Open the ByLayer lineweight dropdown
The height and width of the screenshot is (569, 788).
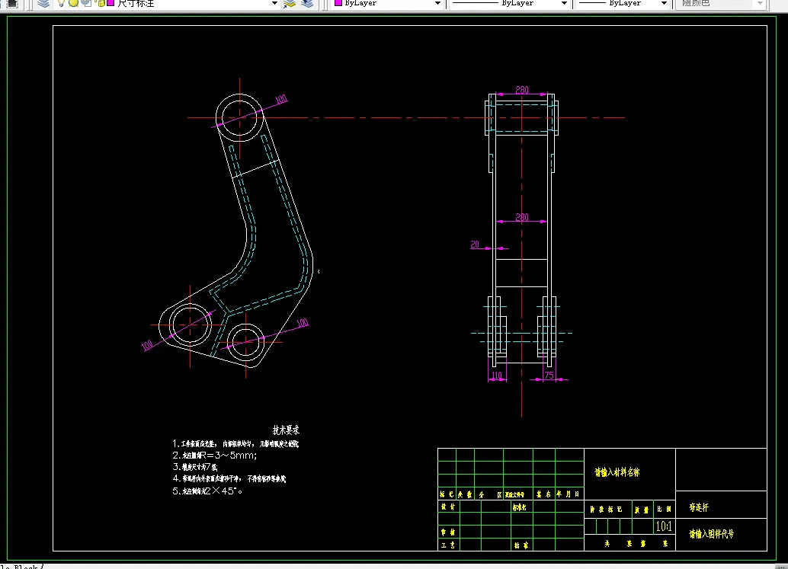pyautogui.click(x=664, y=3)
